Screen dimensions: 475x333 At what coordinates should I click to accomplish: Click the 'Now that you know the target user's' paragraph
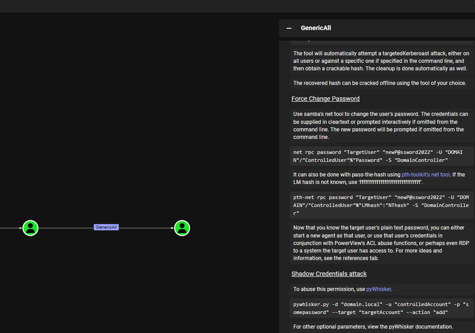[x=382, y=243]
